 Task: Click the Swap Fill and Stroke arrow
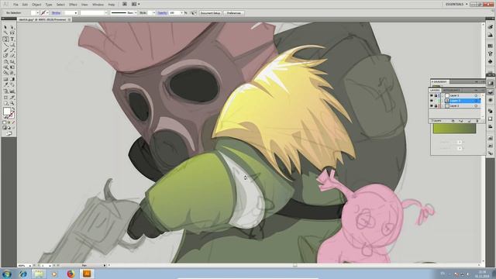(x=13, y=108)
